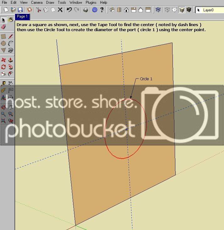Screen dimensions: 224x230
Task: Switch to Iso view house icon
Action: tap(112, 10)
